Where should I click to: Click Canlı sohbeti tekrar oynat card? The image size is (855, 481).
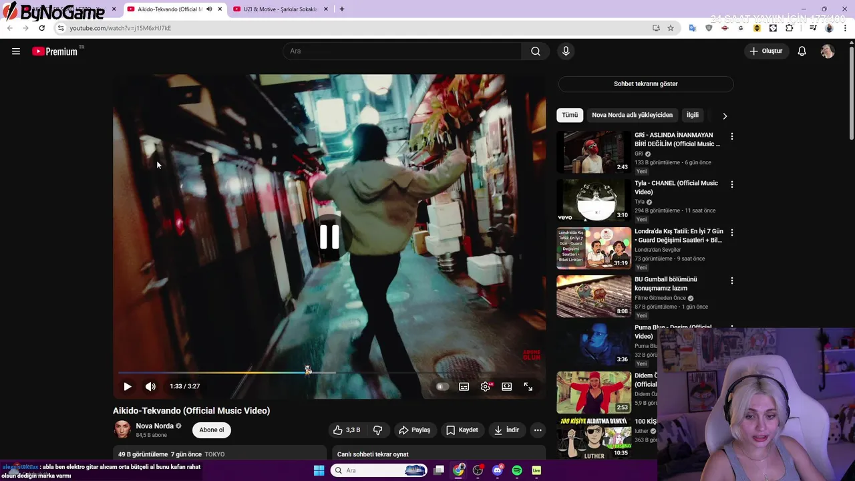point(439,453)
